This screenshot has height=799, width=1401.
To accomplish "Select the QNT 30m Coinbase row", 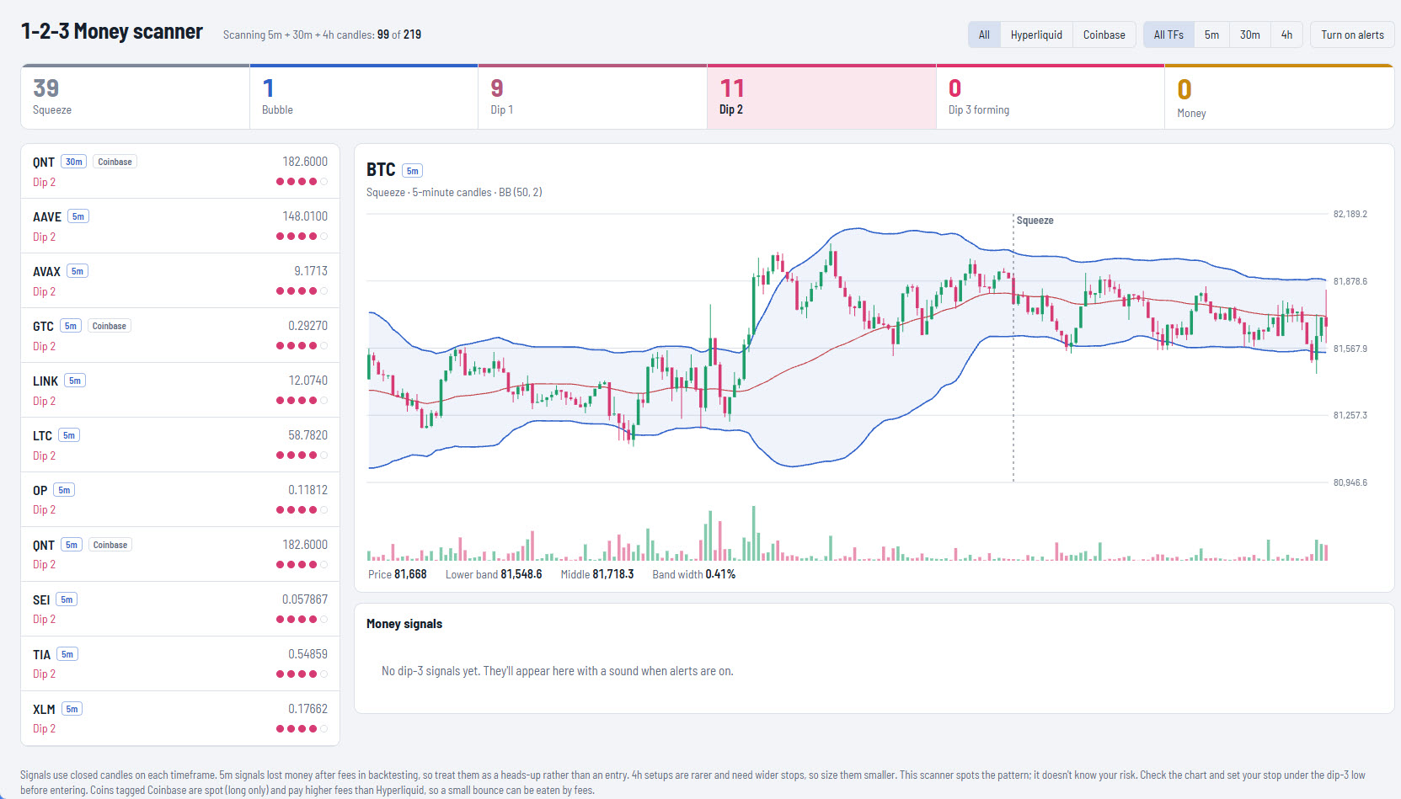I will point(180,171).
